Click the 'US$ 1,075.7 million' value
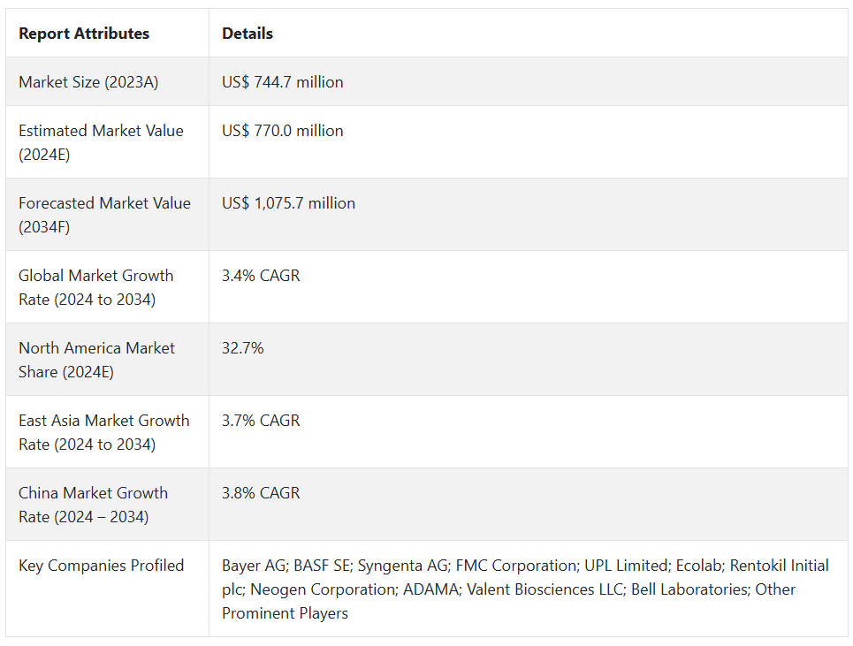The image size is (853, 646). pos(288,203)
